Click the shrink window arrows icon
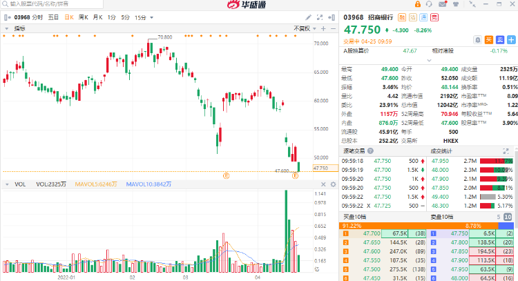518x281 pixels. [x=472, y=4]
